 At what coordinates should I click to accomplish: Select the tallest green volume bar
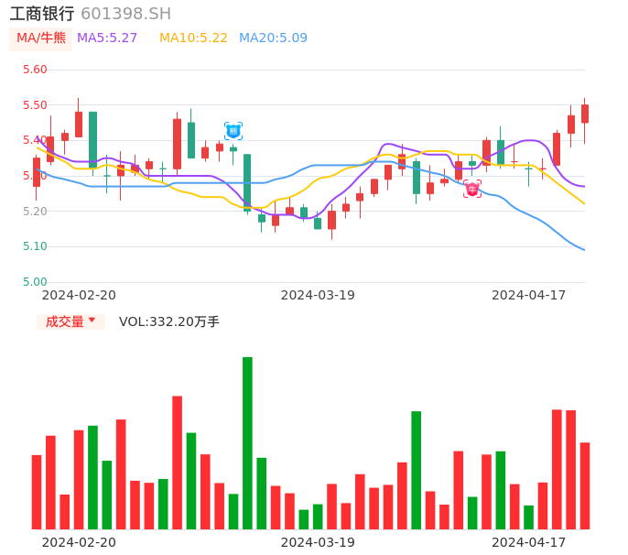click(x=247, y=442)
